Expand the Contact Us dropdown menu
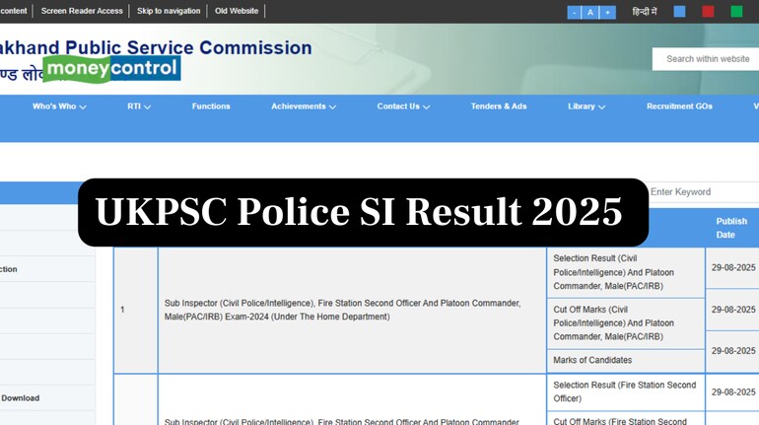Screen dimensions: 759x425 (x=403, y=106)
